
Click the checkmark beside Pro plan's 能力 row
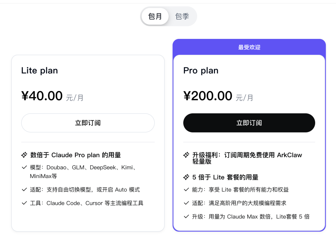186,189
